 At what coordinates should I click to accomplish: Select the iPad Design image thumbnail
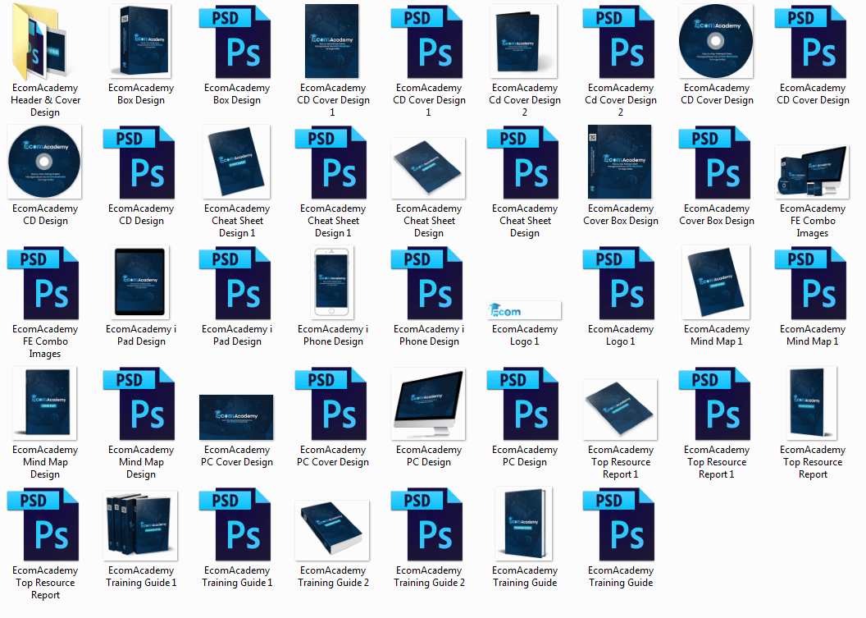pos(141,284)
